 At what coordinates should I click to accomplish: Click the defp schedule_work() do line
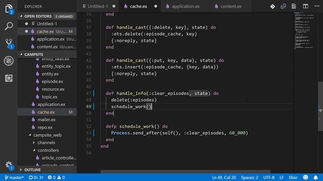click(137, 126)
